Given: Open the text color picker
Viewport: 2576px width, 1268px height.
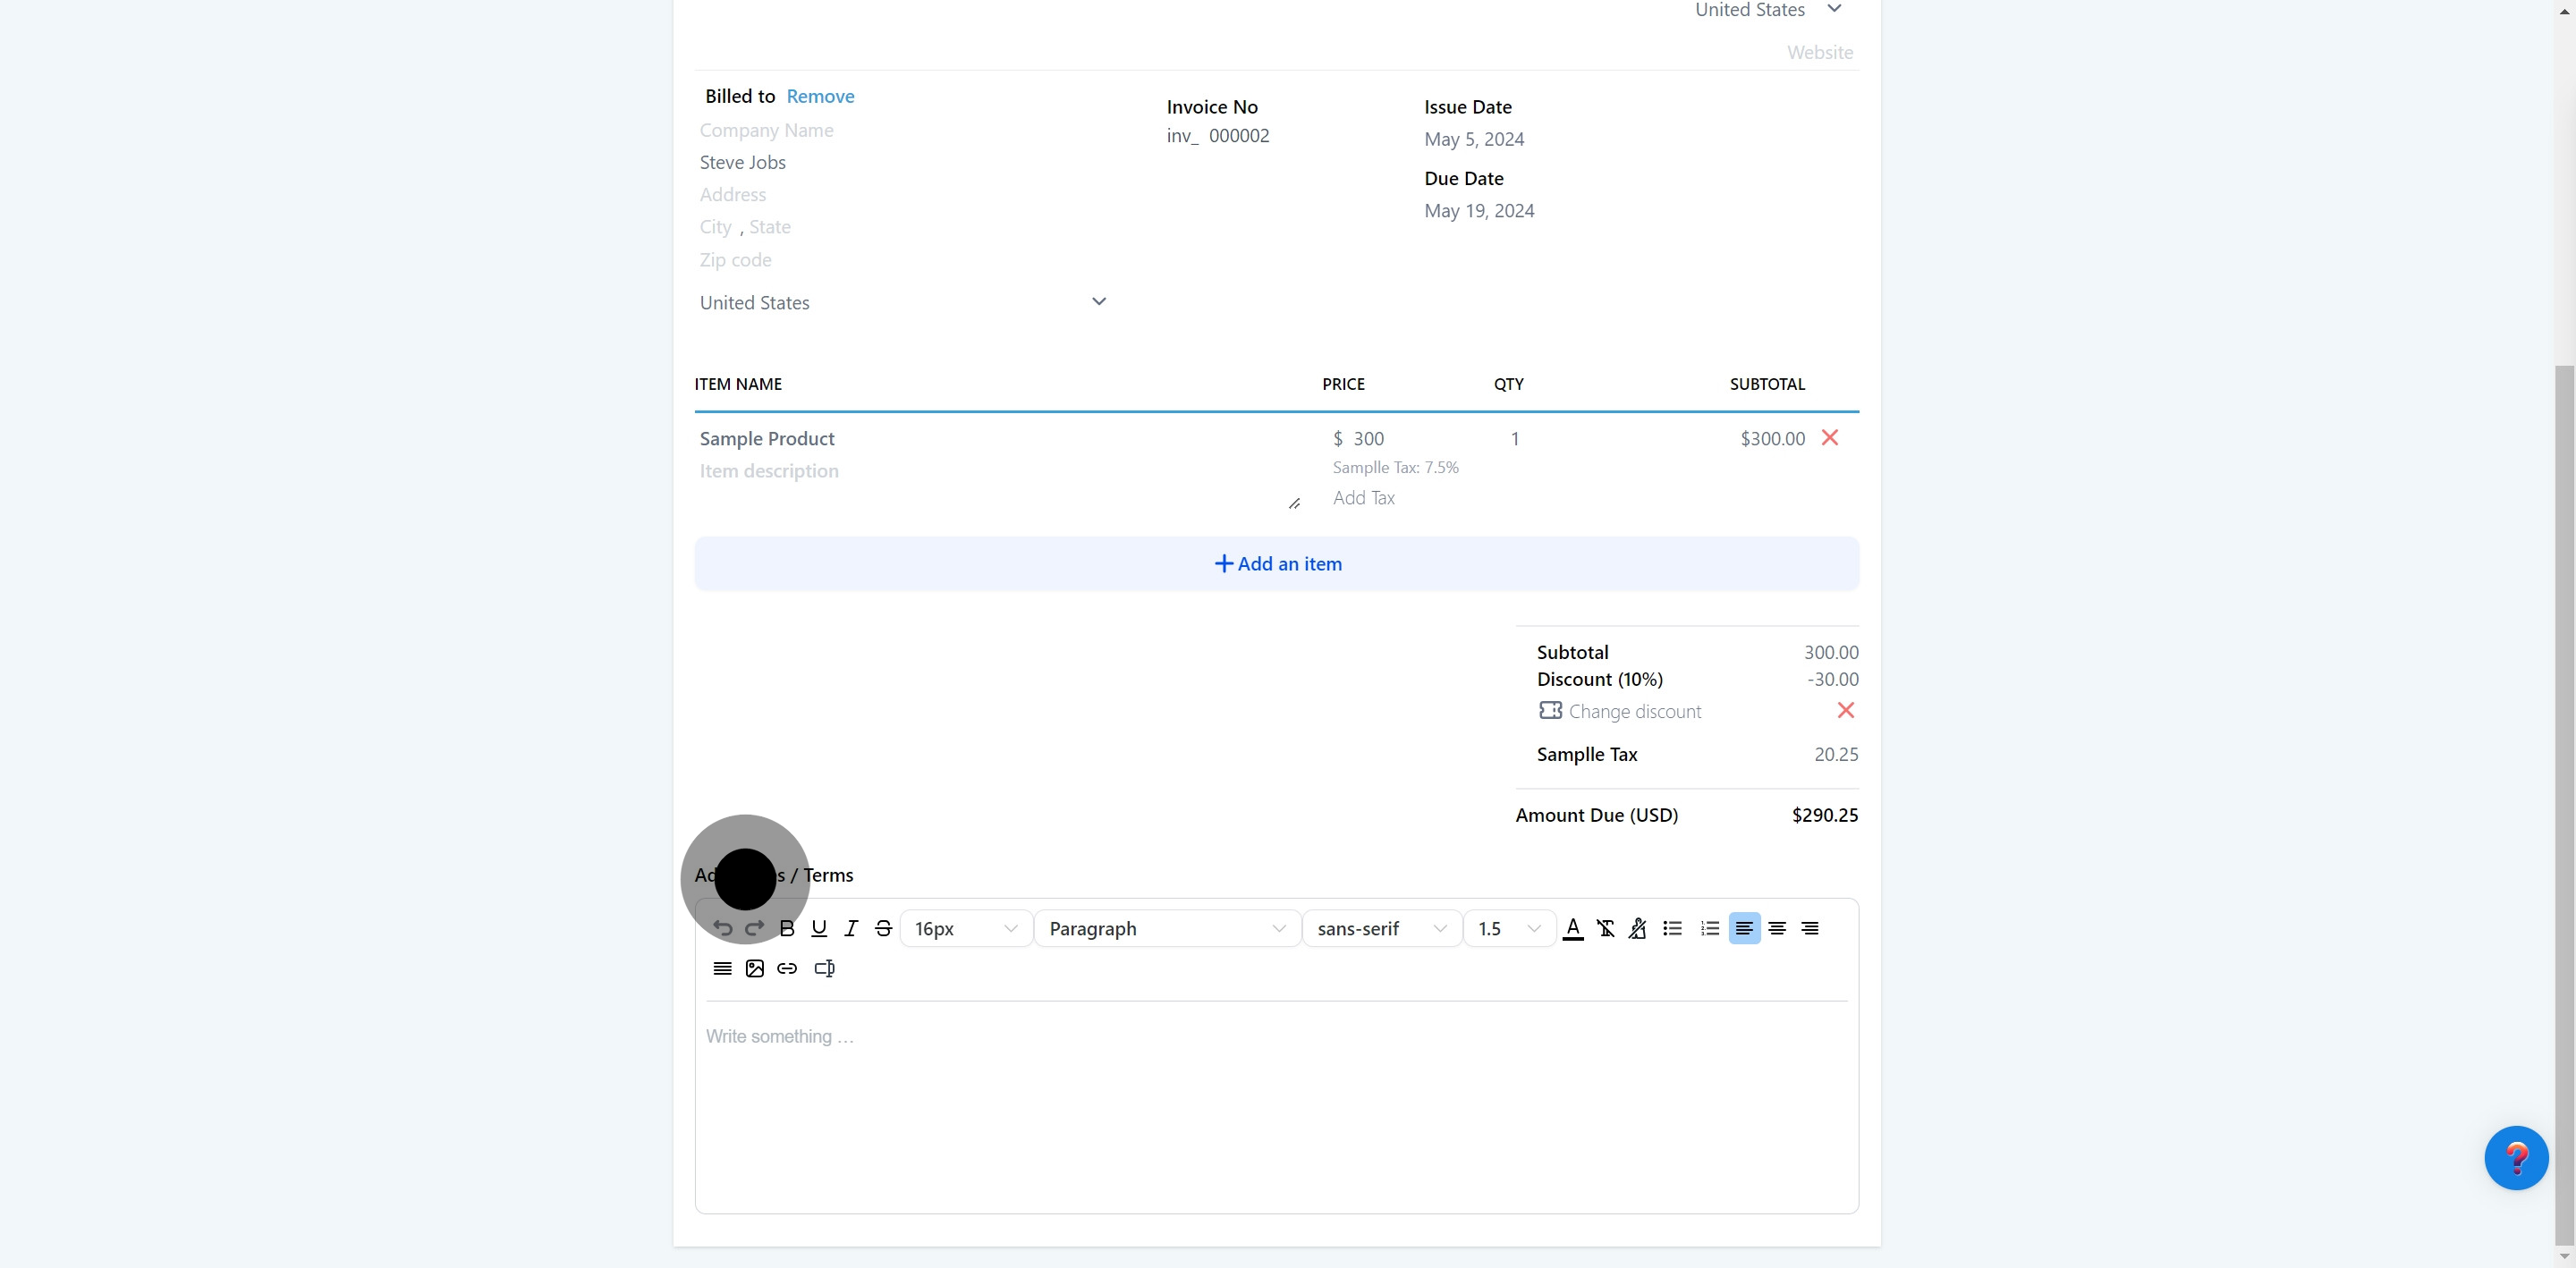Looking at the screenshot, I should click(1573, 928).
